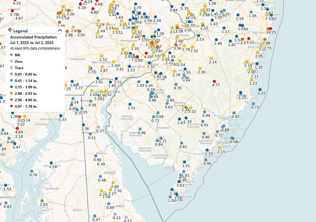Select the 2.30 yellow station marker
This screenshot has width=316, height=222.
click(x=200, y=69)
